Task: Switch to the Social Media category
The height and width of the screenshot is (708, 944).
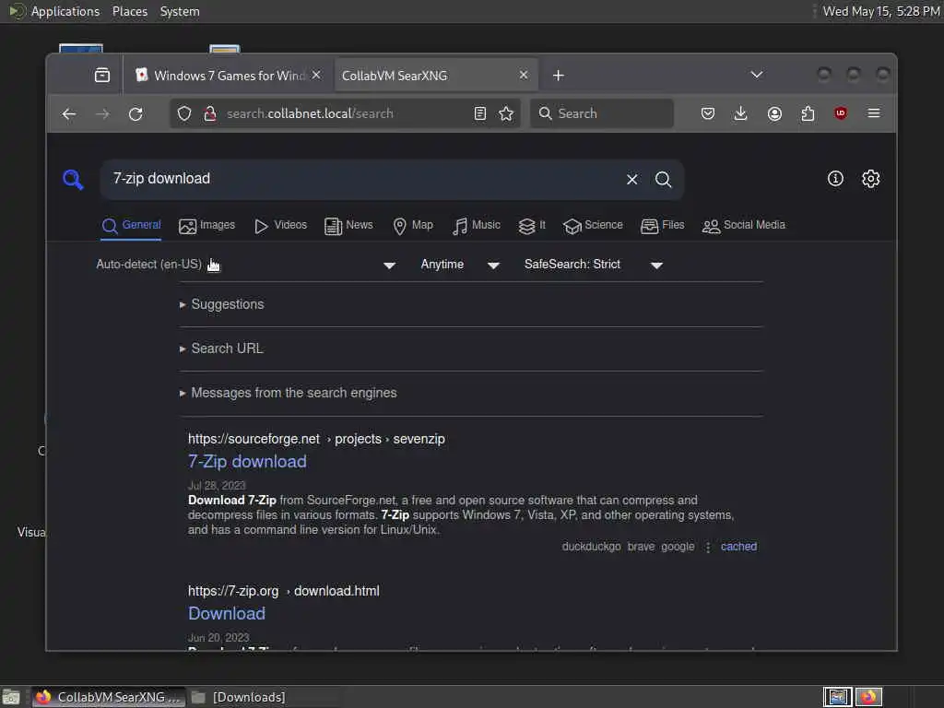Action: (744, 225)
